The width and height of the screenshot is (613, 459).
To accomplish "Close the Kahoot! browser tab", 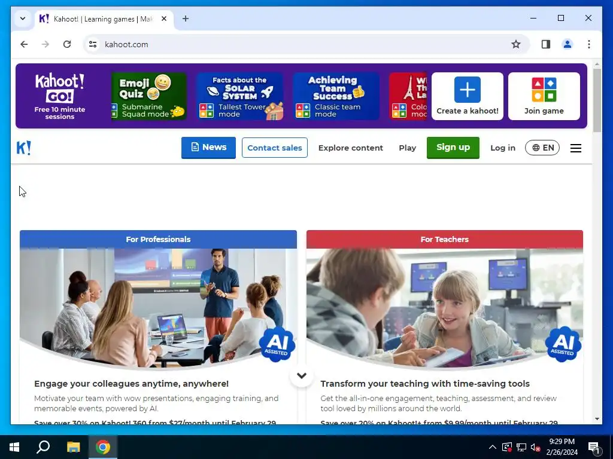I will pos(164,19).
